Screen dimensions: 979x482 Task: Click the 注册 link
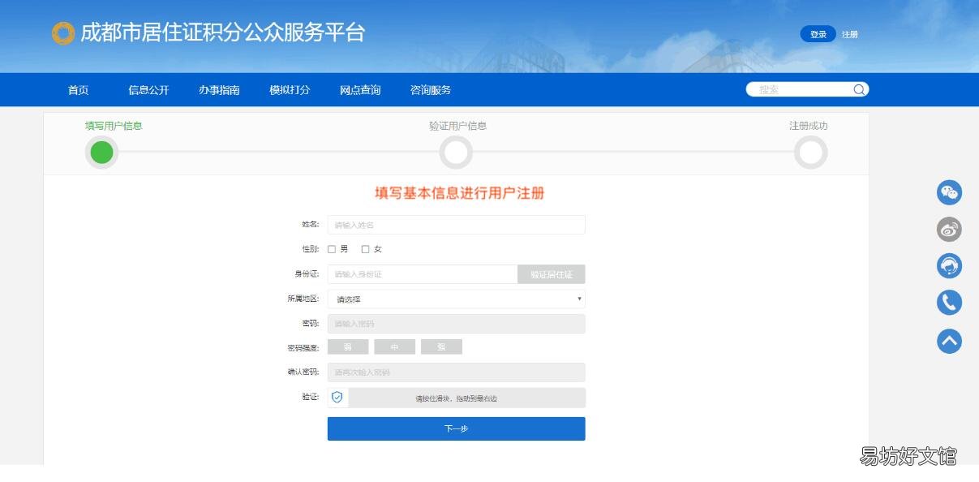point(850,34)
